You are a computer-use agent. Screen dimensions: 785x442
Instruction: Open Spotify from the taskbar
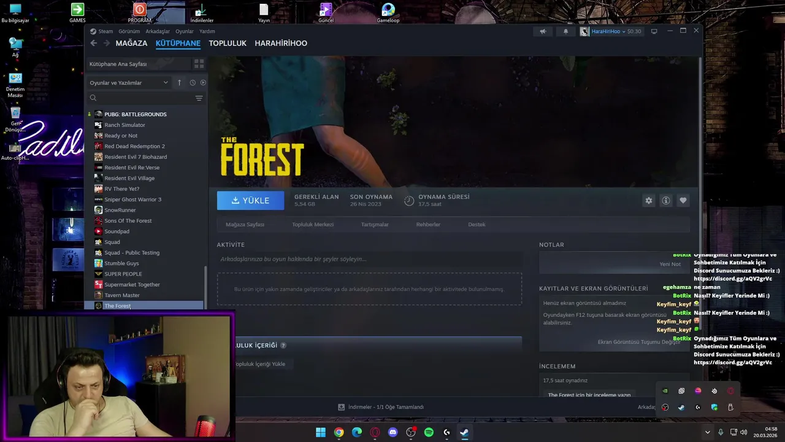[429, 432]
